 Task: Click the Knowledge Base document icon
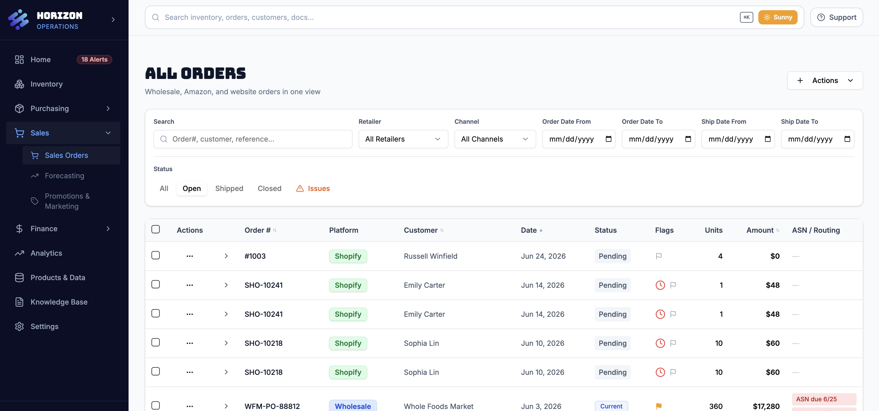point(19,302)
